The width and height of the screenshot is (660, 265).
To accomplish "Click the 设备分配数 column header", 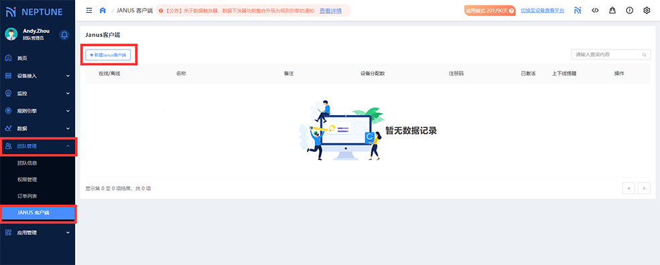I will coord(373,74).
